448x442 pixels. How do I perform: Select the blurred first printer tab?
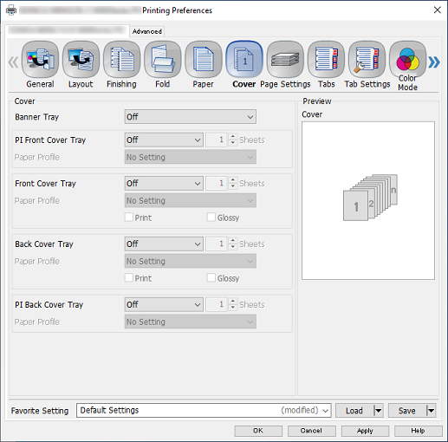point(67,30)
